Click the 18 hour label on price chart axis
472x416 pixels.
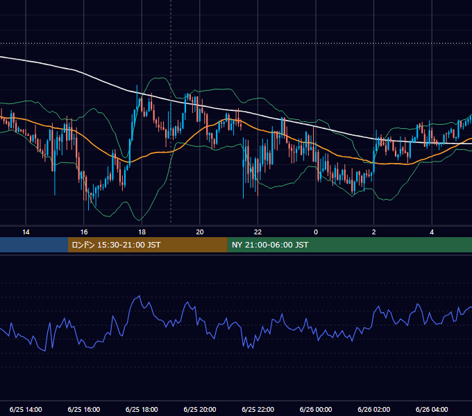(x=142, y=232)
